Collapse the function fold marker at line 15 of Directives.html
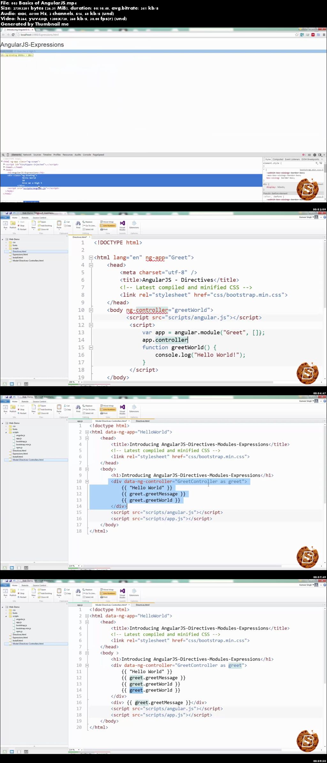 [x=91, y=347]
